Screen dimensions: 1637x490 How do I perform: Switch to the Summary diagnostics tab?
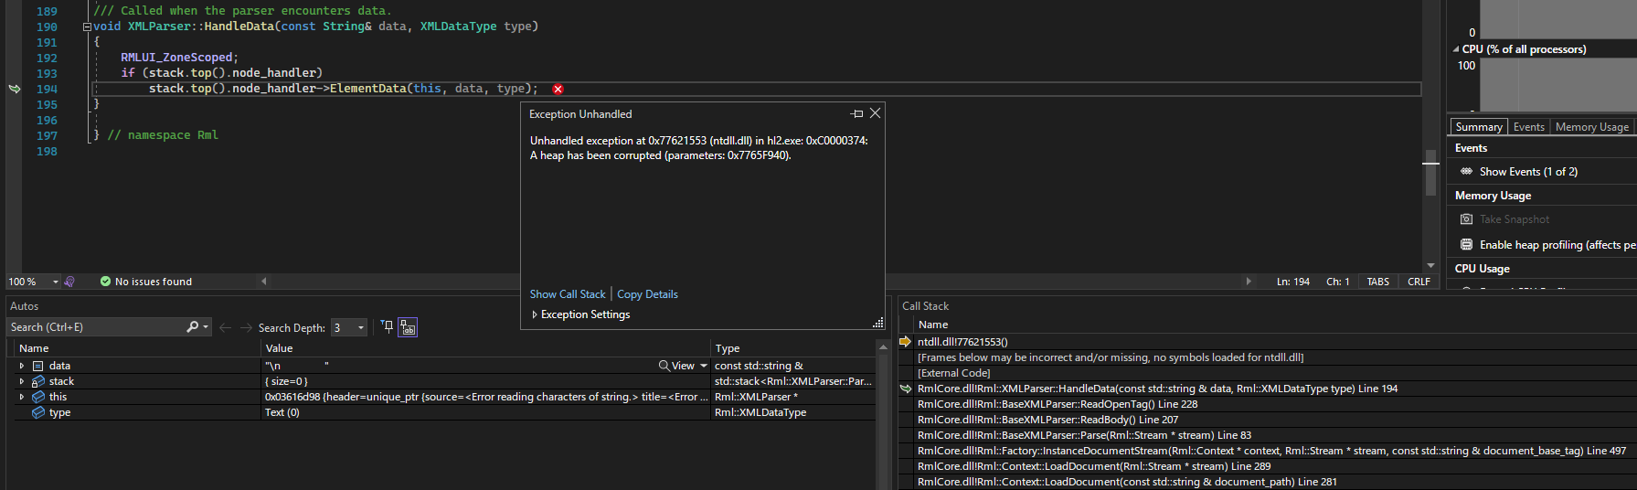pos(1478,127)
